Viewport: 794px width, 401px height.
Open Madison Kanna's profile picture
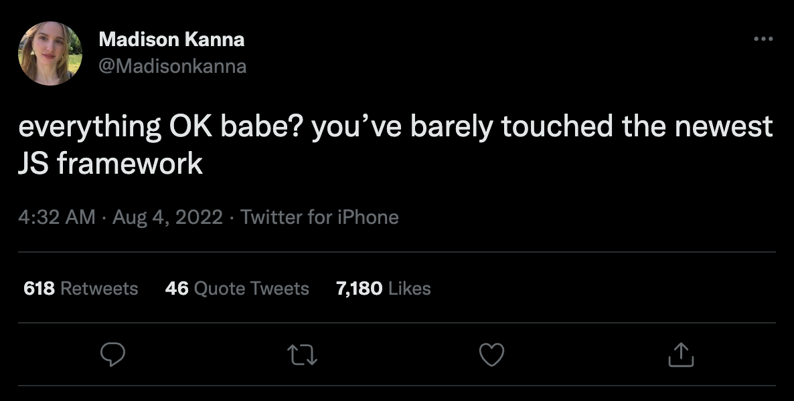point(50,53)
